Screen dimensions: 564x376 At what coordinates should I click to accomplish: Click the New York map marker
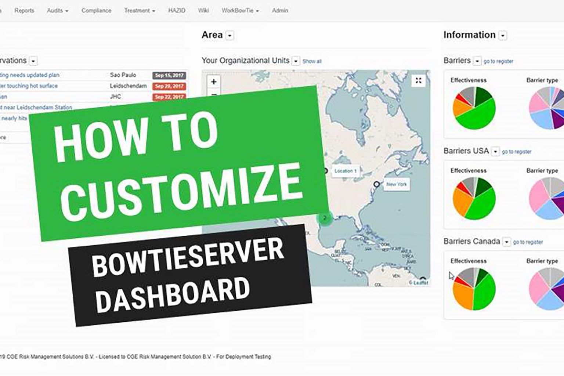click(x=376, y=184)
